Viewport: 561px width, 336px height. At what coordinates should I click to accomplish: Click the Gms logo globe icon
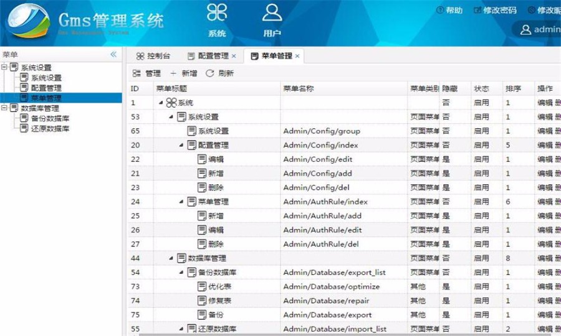pyautogui.click(x=29, y=21)
